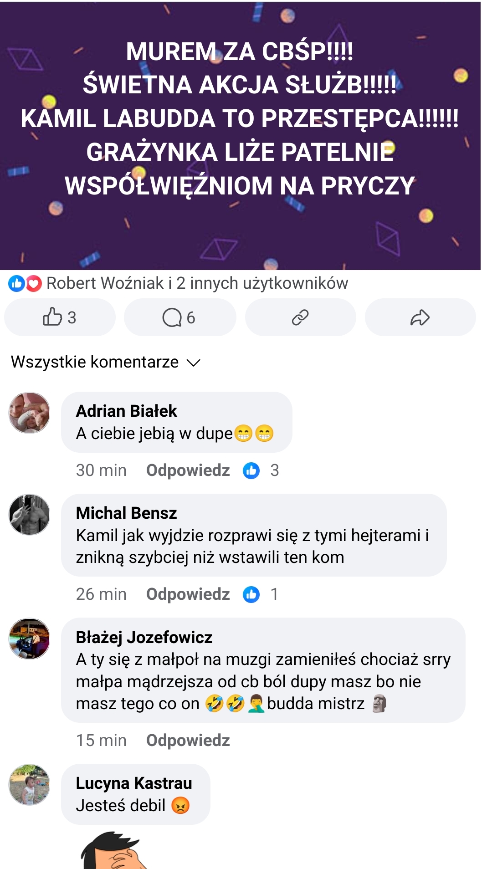The width and height of the screenshot is (492, 869).
Task: Open the post's comments via bubble icon
Action: pyautogui.click(x=179, y=317)
